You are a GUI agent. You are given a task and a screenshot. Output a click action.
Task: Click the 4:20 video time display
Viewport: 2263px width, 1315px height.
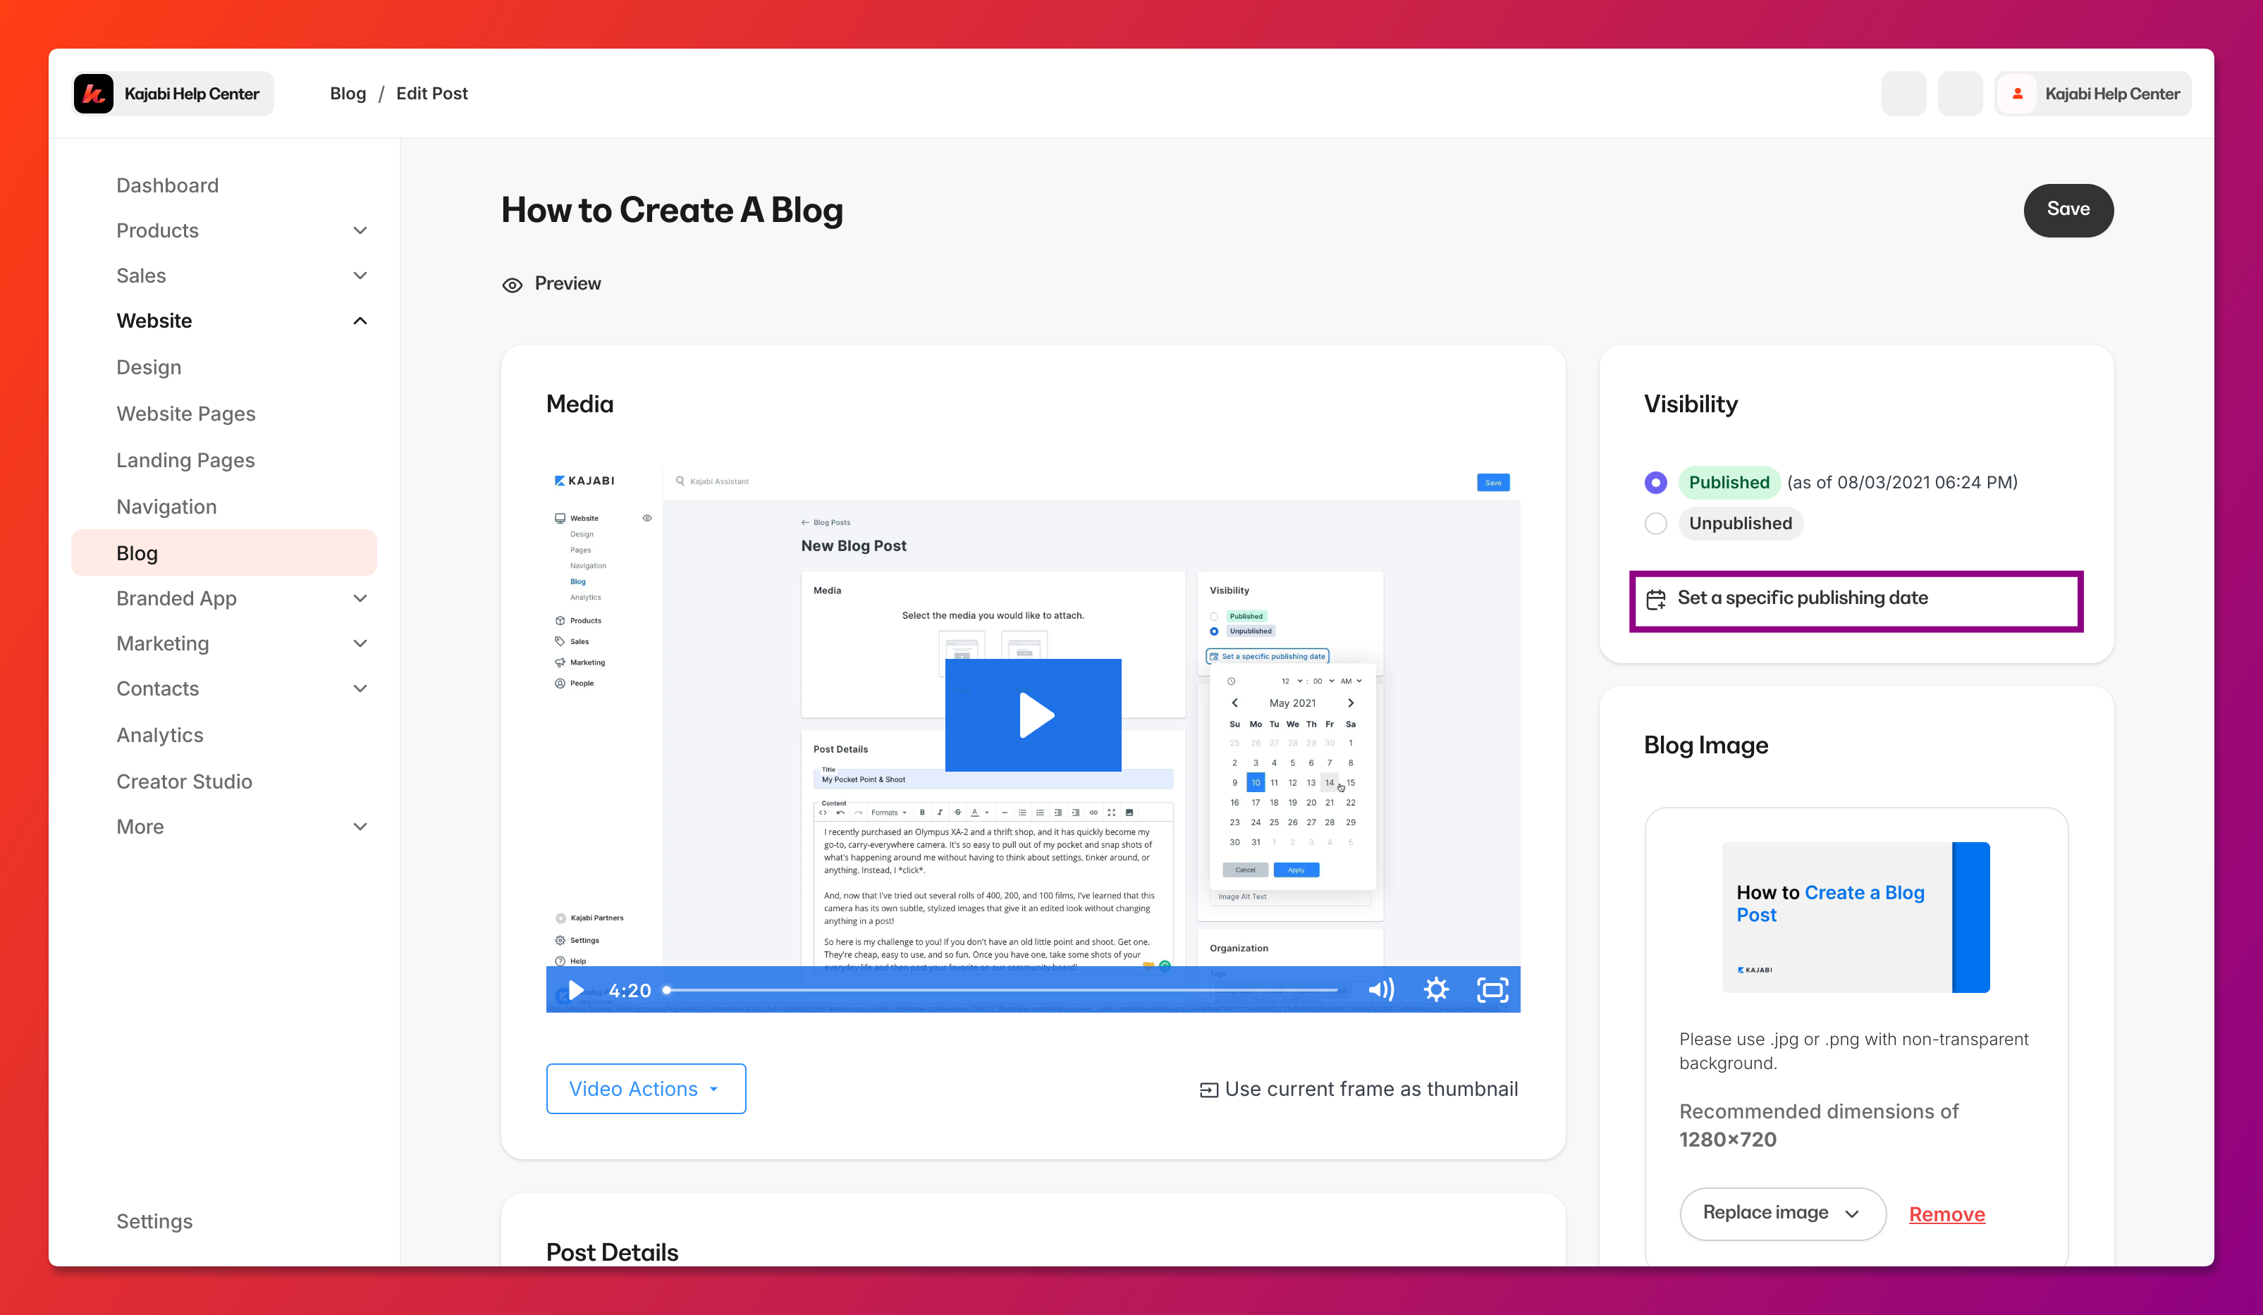pyautogui.click(x=630, y=990)
